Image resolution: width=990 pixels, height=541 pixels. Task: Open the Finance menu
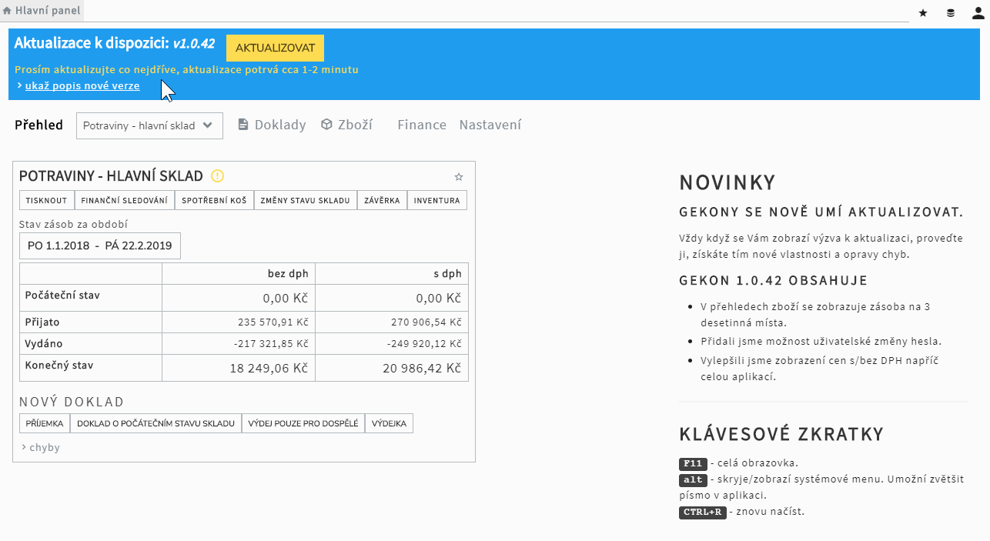(x=421, y=125)
